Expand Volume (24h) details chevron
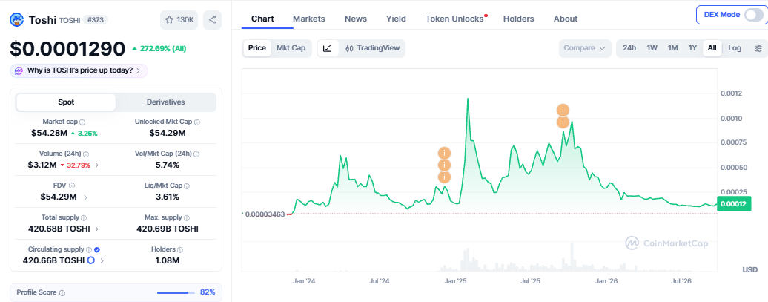The width and height of the screenshot is (768, 302). (x=97, y=165)
